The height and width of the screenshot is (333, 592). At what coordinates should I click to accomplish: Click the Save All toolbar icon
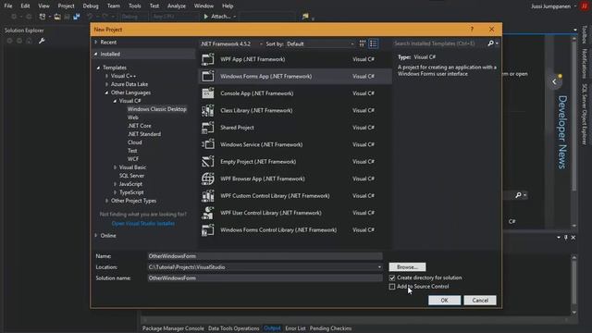click(76, 17)
